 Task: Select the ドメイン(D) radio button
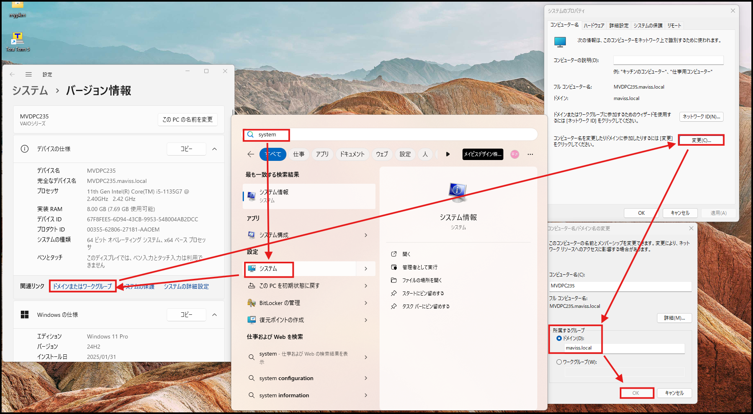[x=559, y=338]
